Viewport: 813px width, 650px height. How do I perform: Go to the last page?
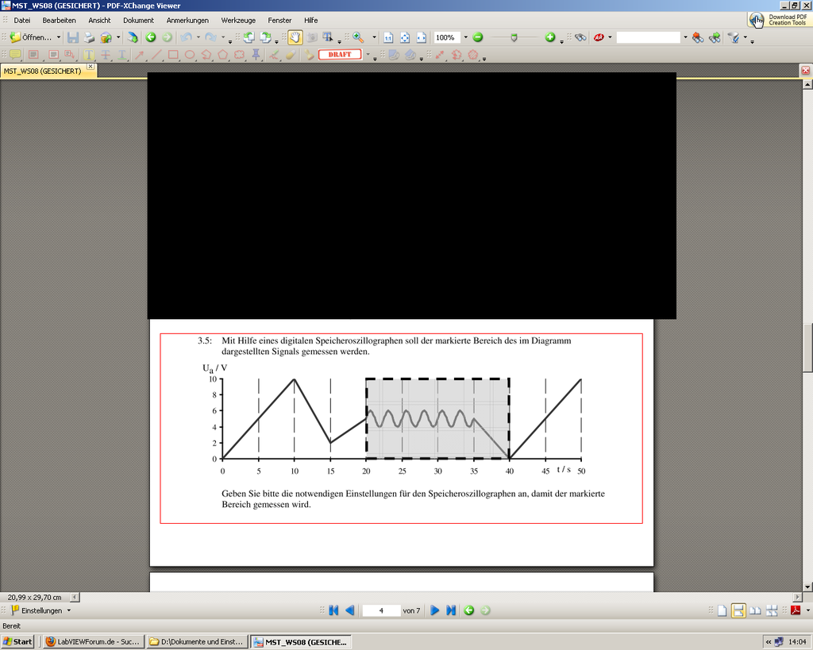tap(451, 610)
